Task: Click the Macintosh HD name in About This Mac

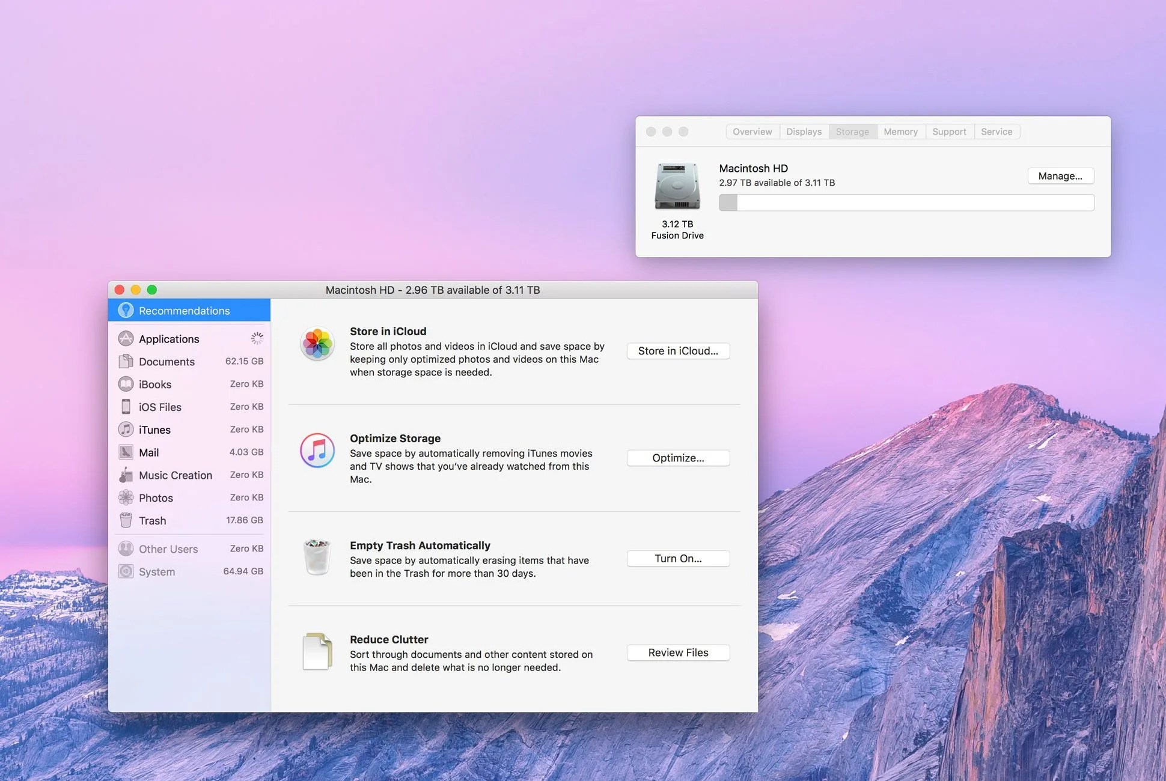Action: coord(754,168)
